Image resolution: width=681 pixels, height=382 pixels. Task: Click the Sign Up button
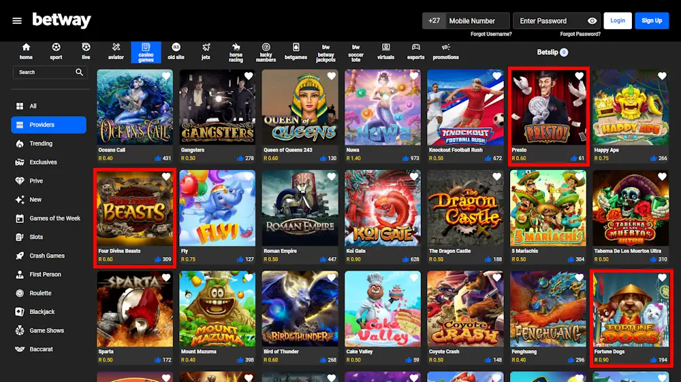pyautogui.click(x=652, y=21)
